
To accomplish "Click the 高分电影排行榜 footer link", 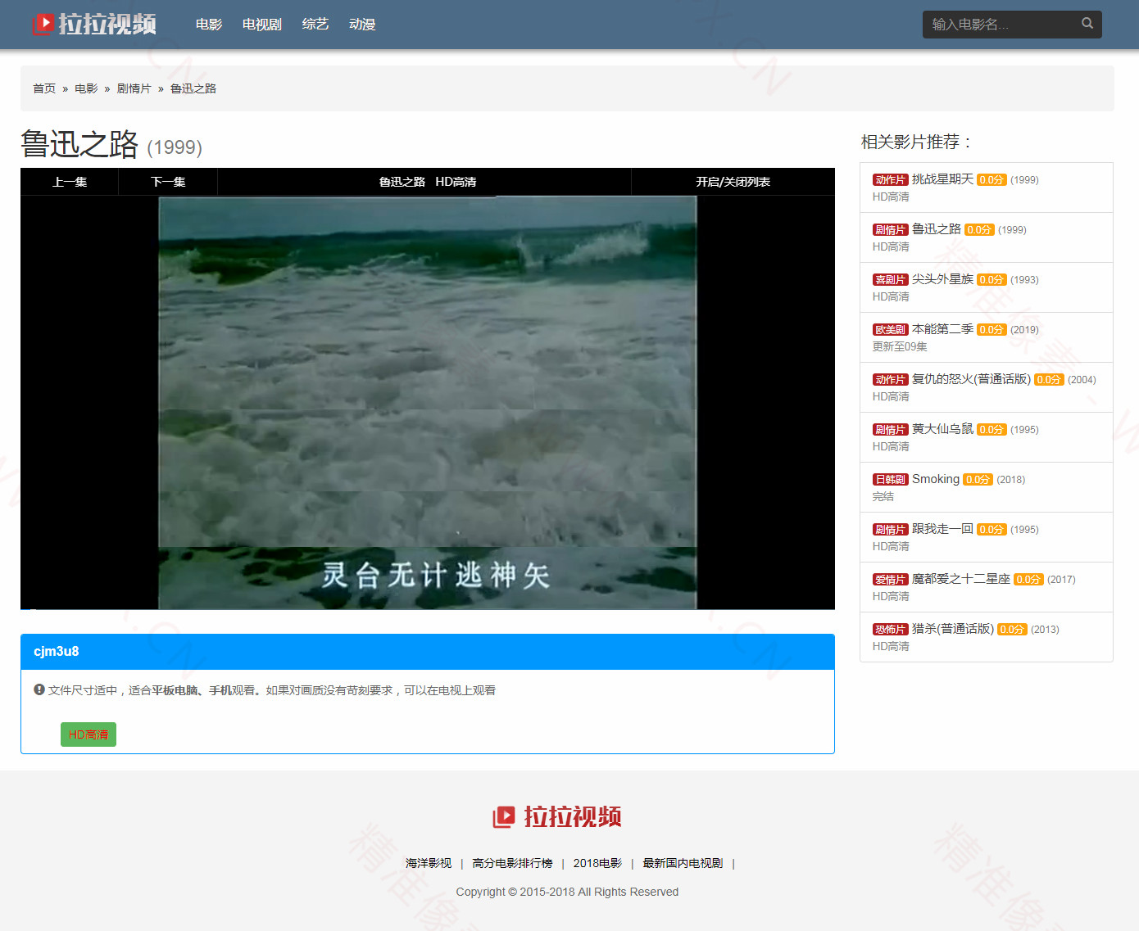I will click(512, 863).
